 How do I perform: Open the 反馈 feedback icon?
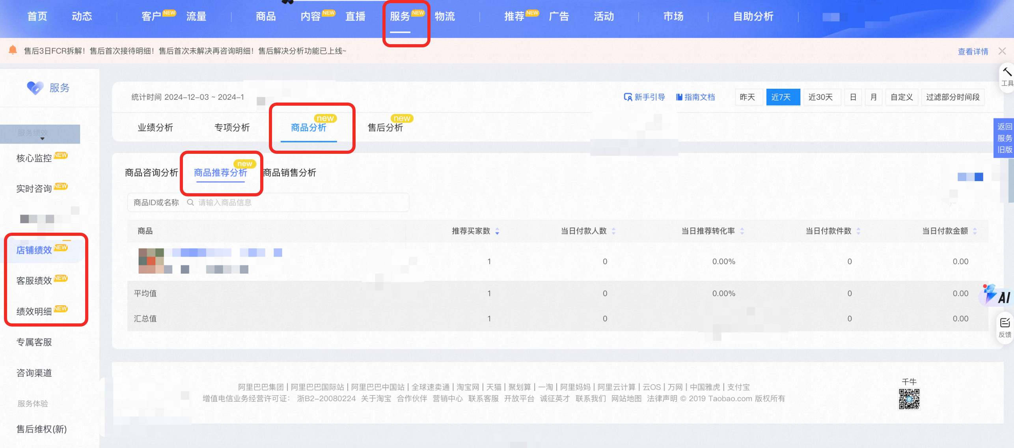coord(1005,328)
